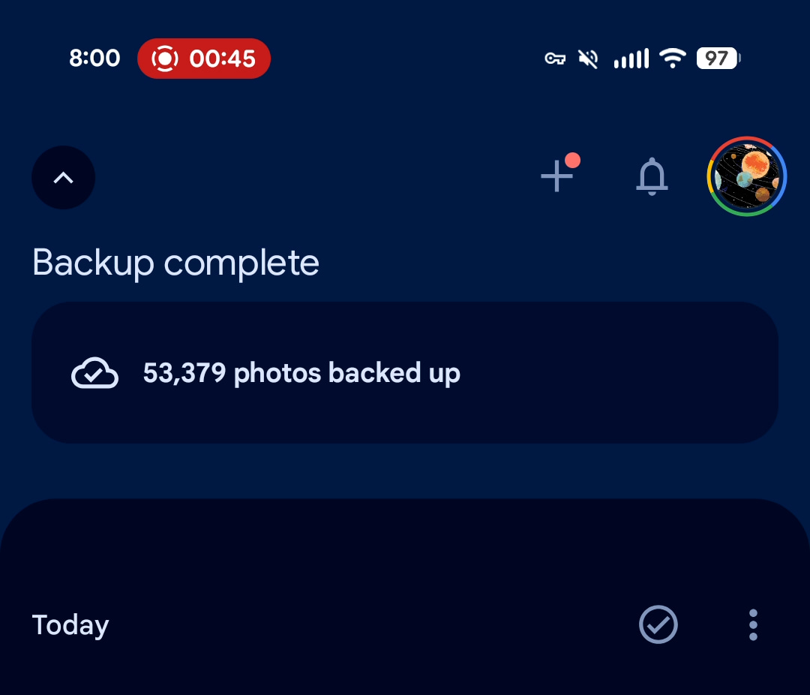The image size is (810, 695).
Task: Tap the plus create new icon
Action: (x=556, y=177)
